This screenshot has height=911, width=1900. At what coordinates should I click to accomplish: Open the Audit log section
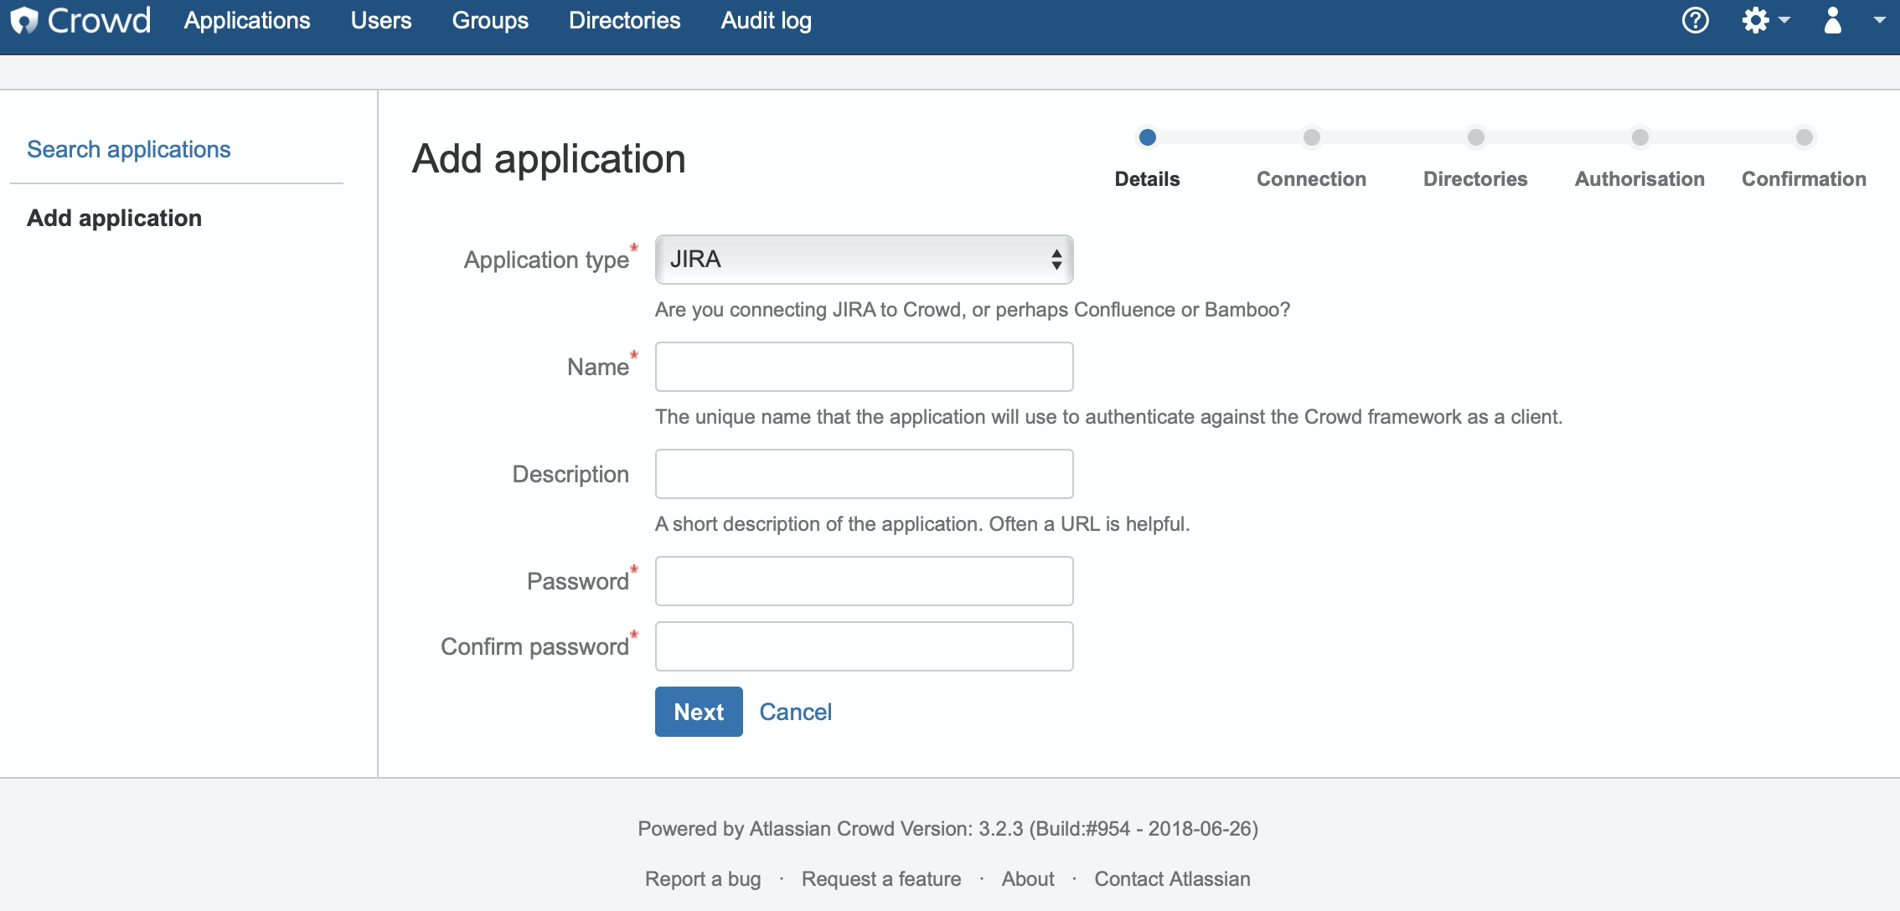[x=765, y=19]
